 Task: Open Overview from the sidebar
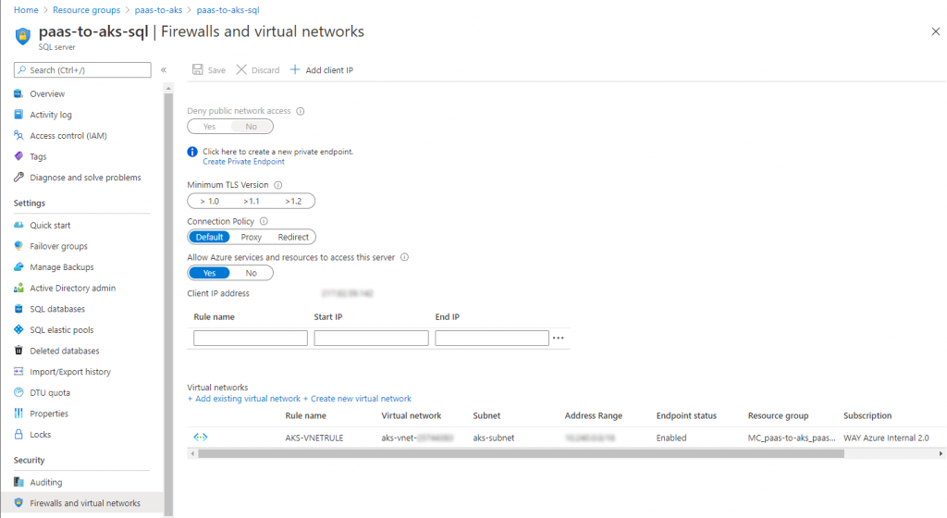click(x=47, y=93)
